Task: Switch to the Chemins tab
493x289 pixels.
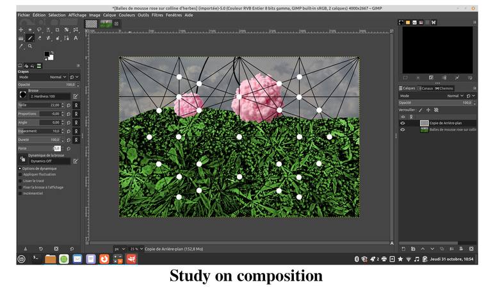Action: (x=444, y=88)
